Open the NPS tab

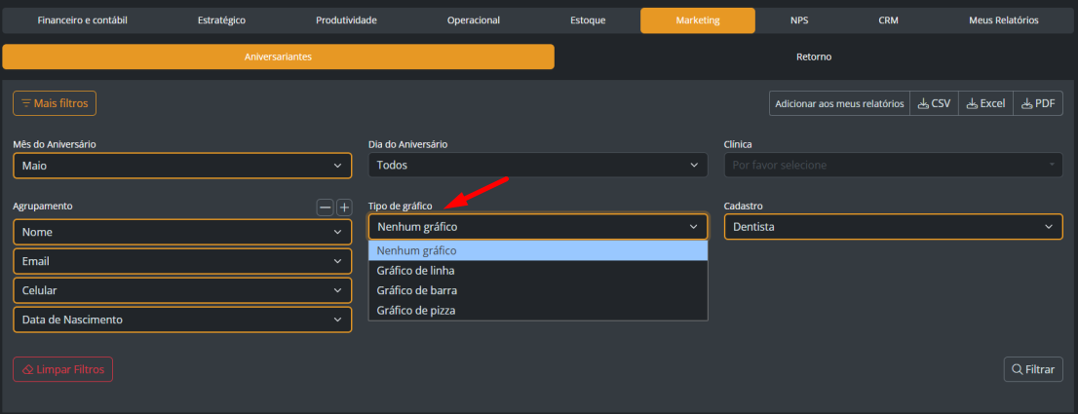pyautogui.click(x=799, y=20)
